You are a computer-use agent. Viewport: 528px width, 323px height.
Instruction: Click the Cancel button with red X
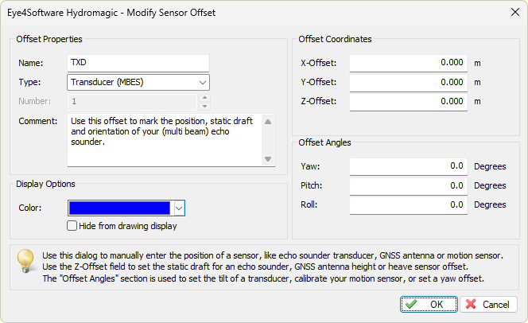coord(488,305)
